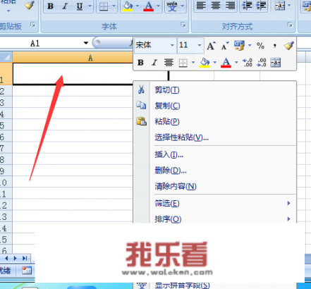Apply comma style on mini toolbar

274,46
